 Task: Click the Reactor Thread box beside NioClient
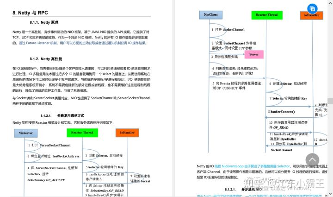(x=267, y=15)
